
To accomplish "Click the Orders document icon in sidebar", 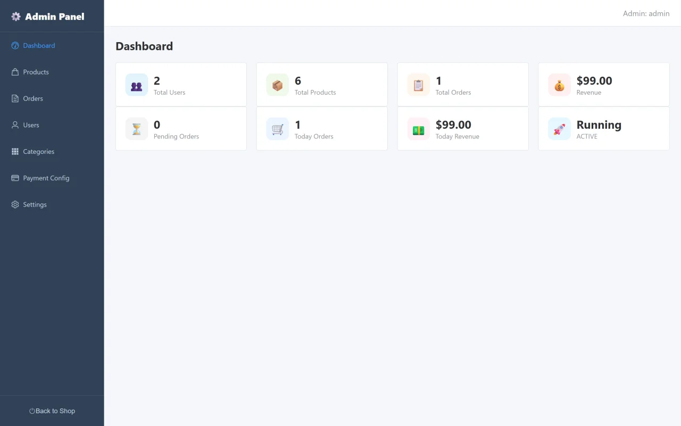I will click(15, 99).
